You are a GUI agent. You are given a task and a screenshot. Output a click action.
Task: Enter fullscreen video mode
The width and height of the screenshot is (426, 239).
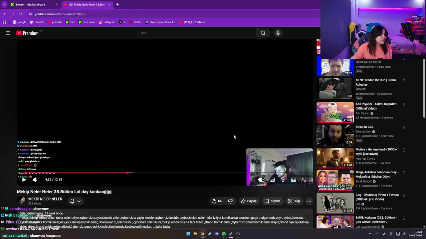tap(304, 180)
